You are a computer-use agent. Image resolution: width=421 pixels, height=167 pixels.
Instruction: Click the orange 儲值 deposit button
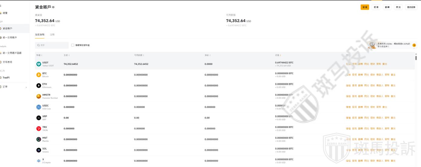[365, 7]
